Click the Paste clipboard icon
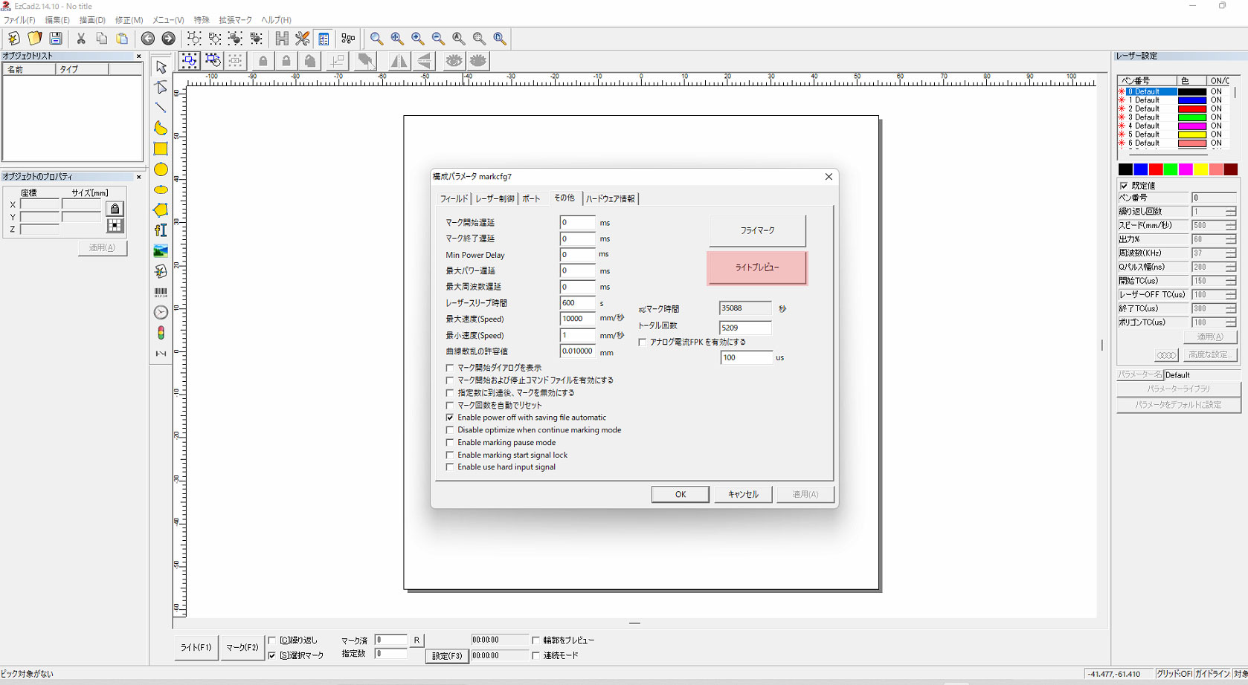The image size is (1248, 685). 122,39
